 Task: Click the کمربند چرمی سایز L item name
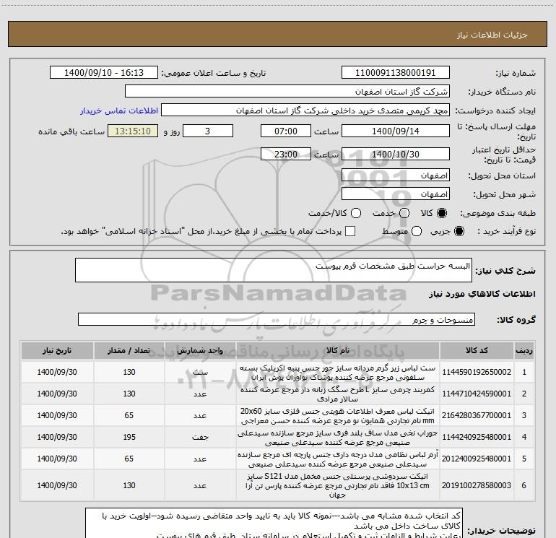pyautogui.click(x=338, y=394)
